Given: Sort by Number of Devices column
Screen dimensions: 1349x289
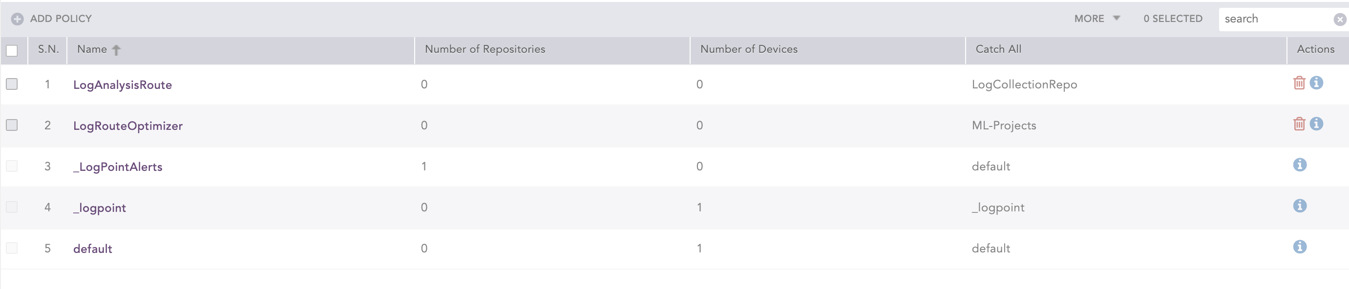Looking at the screenshot, I should pos(748,49).
